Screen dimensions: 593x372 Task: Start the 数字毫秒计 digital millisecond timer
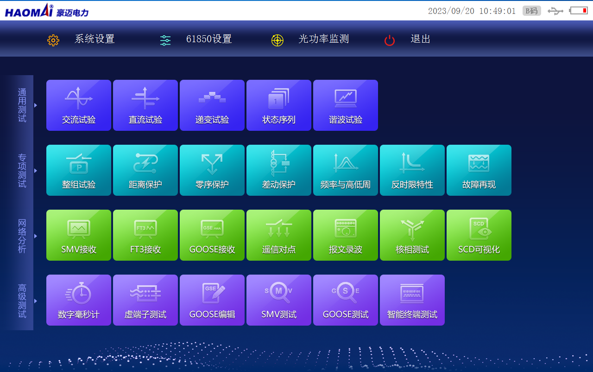click(x=79, y=300)
